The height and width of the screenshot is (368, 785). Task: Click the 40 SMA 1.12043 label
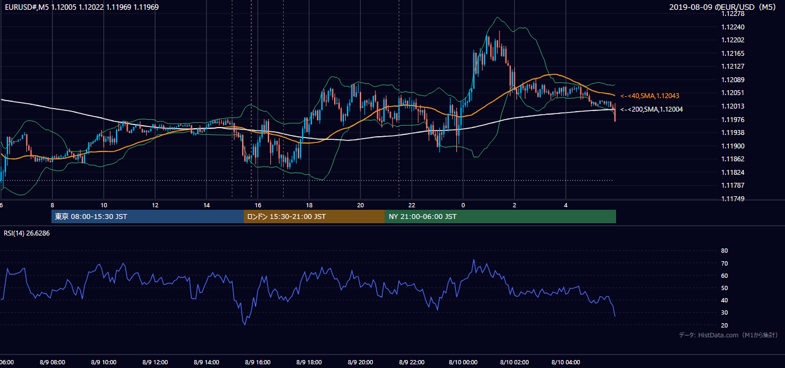649,96
